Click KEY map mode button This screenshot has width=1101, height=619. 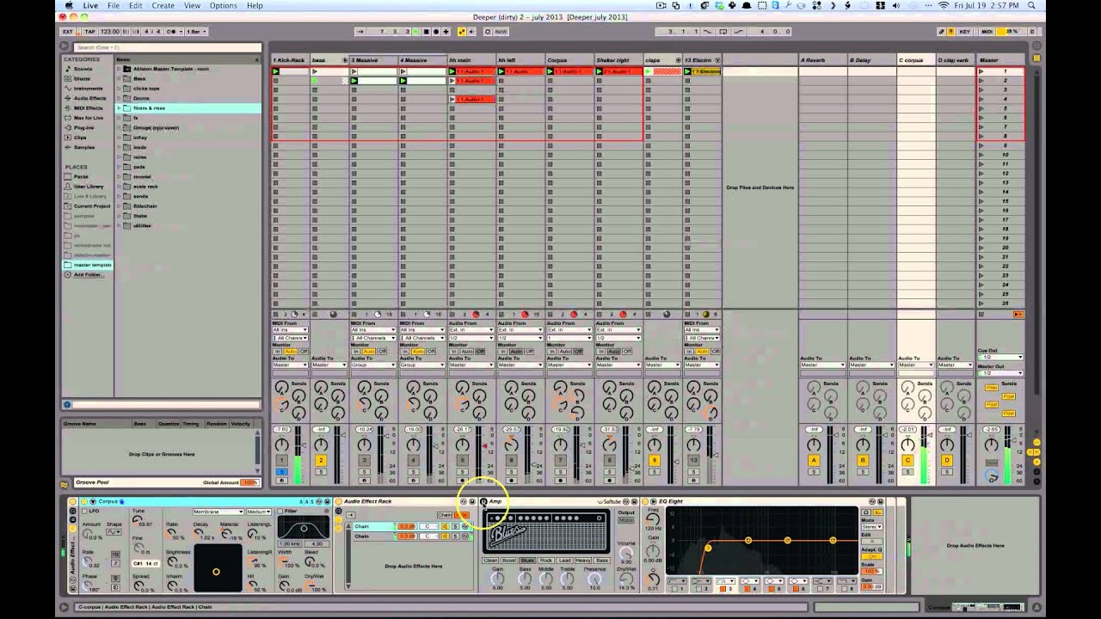point(965,32)
